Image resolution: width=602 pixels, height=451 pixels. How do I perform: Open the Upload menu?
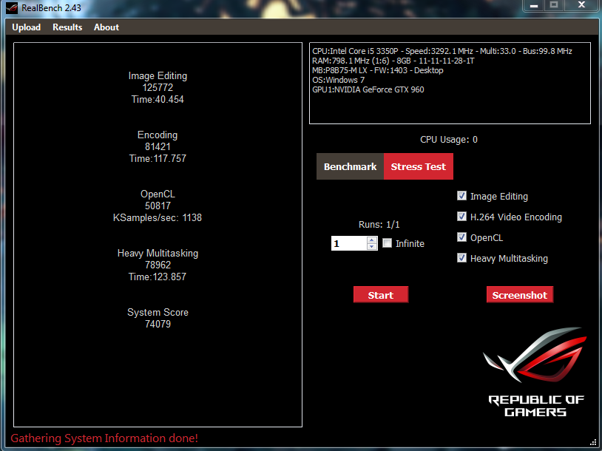point(27,27)
